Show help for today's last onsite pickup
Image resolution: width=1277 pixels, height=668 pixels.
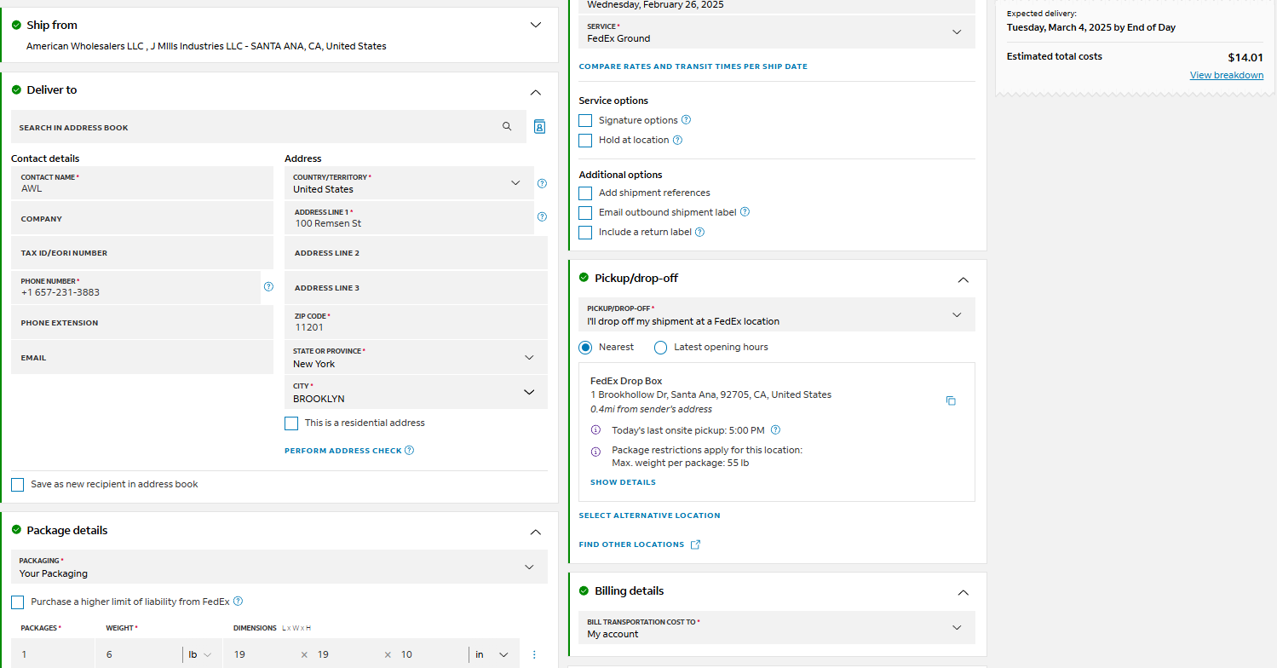pyautogui.click(x=775, y=430)
